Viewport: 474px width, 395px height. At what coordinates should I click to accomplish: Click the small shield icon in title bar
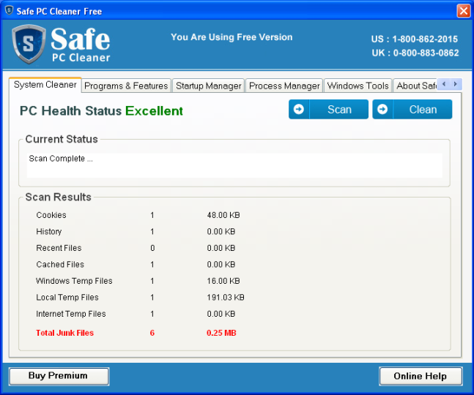(x=10, y=11)
